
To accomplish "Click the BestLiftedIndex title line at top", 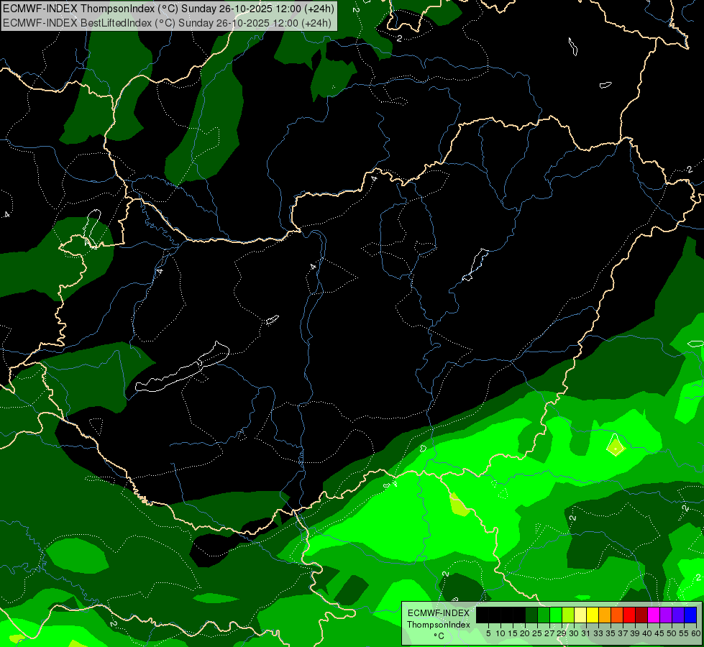I will point(167,22).
